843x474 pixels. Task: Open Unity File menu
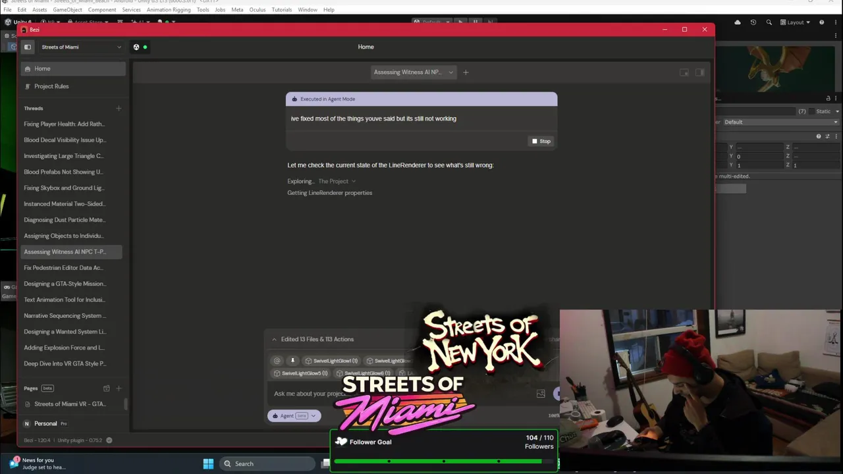[7, 10]
